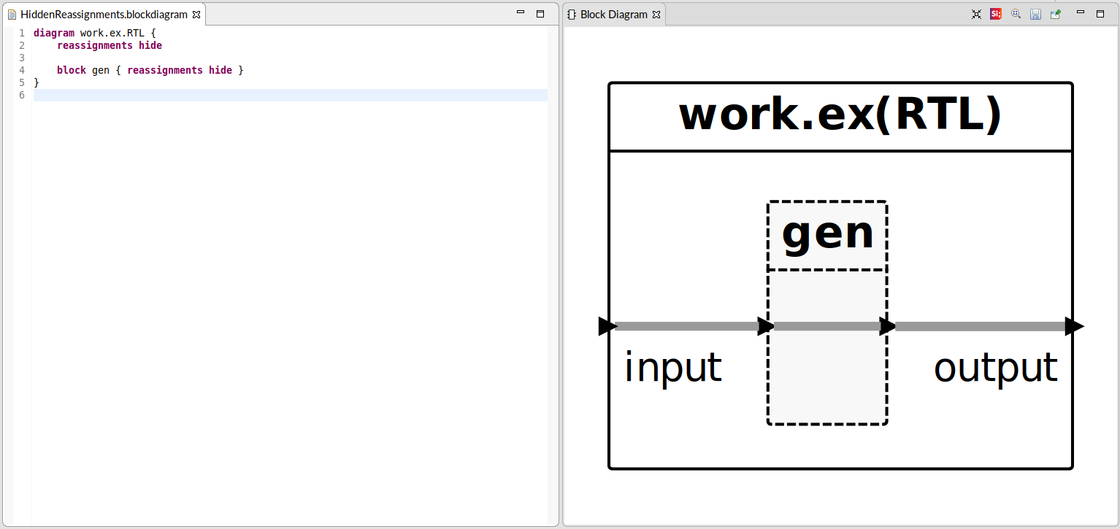
Task: Select the HiddenReassignments.blockdiagram editor tab
Action: [104, 15]
